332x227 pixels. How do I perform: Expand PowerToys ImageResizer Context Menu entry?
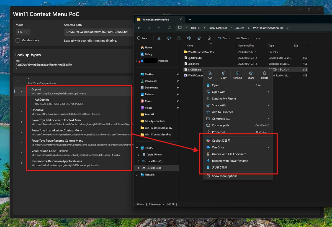point(21,132)
